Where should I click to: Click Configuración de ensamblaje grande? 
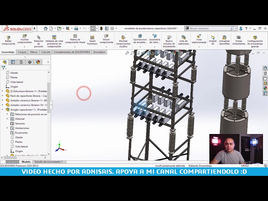click(255, 41)
